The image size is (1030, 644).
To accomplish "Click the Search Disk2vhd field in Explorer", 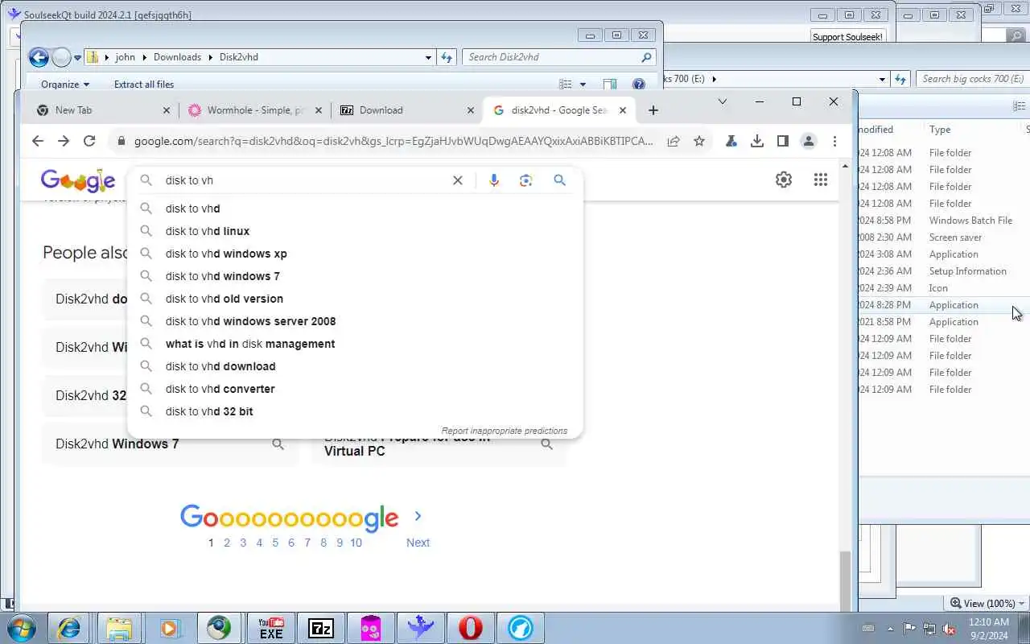I will tap(558, 57).
